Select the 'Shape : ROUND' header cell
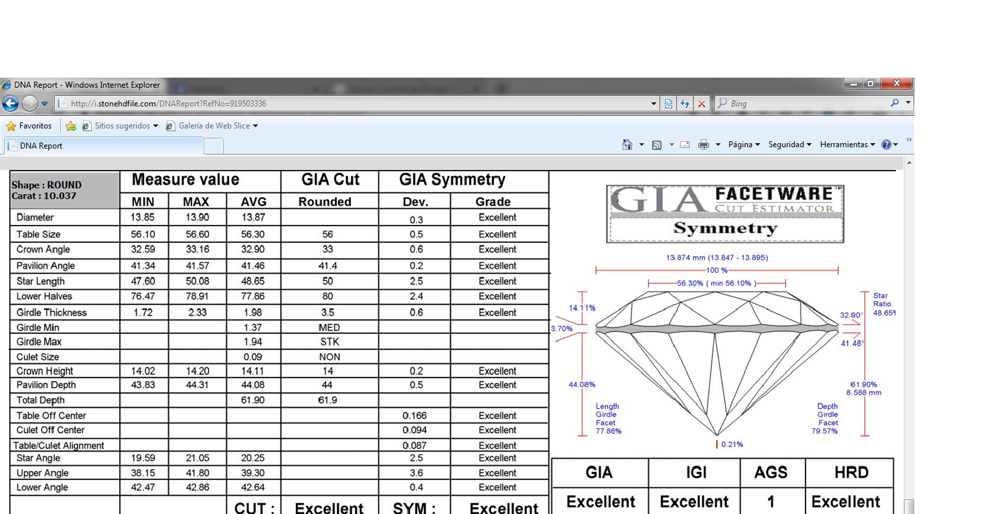The height and width of the screenshot is (514, 1007). [x=65, y=190]
